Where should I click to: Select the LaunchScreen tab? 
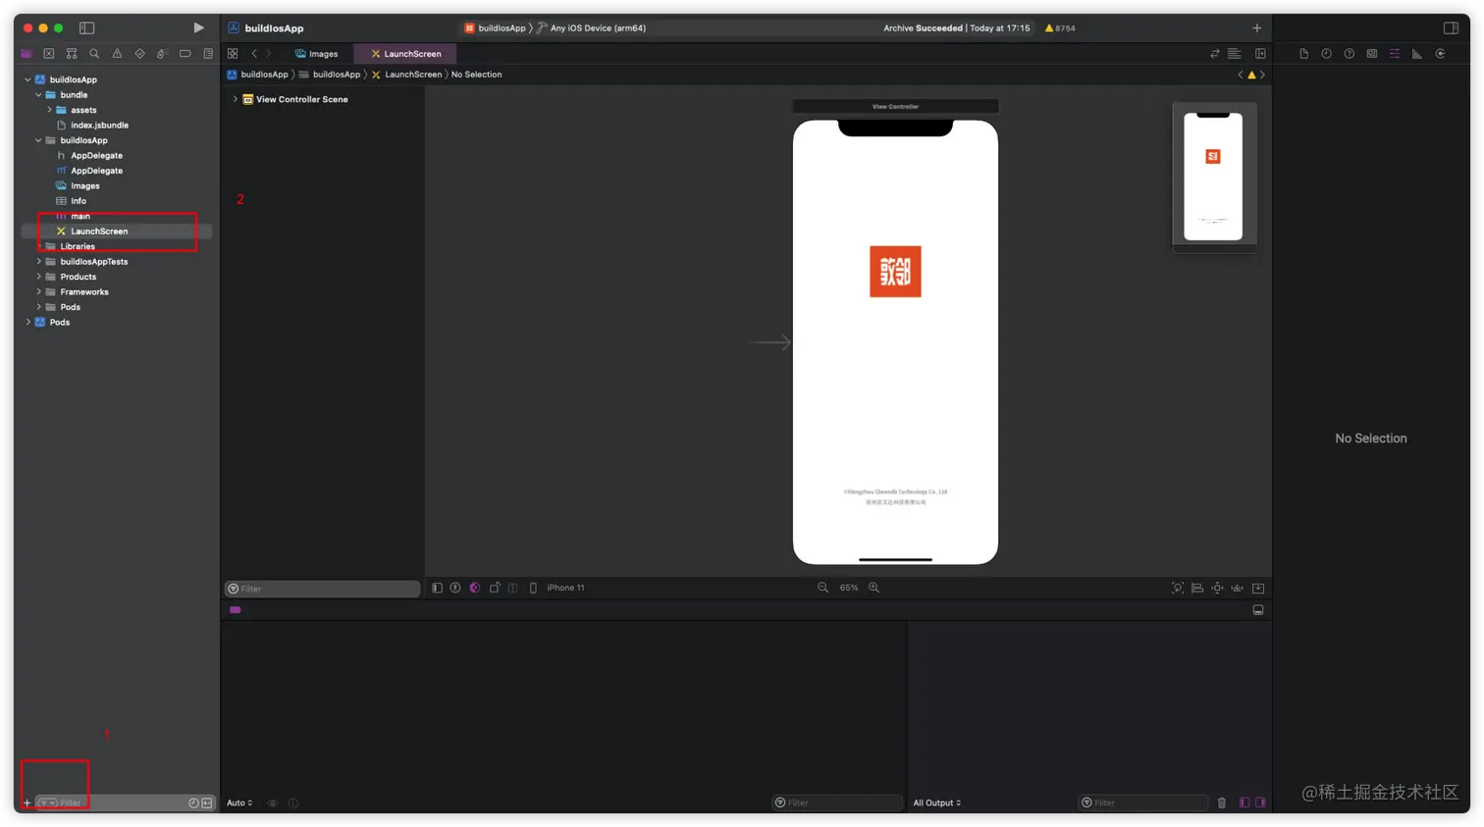click(406, 54)
